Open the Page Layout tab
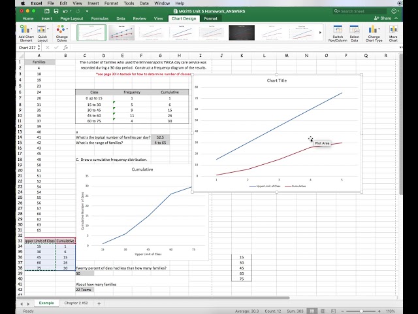Image resolution: width=418 pixels, height=314 pixels. 72,18
